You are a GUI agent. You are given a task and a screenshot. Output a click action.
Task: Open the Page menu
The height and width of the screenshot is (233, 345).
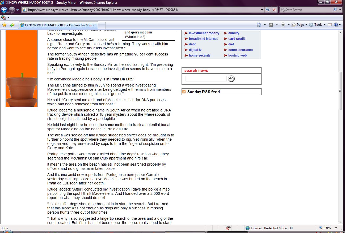[x=300, y=25]
